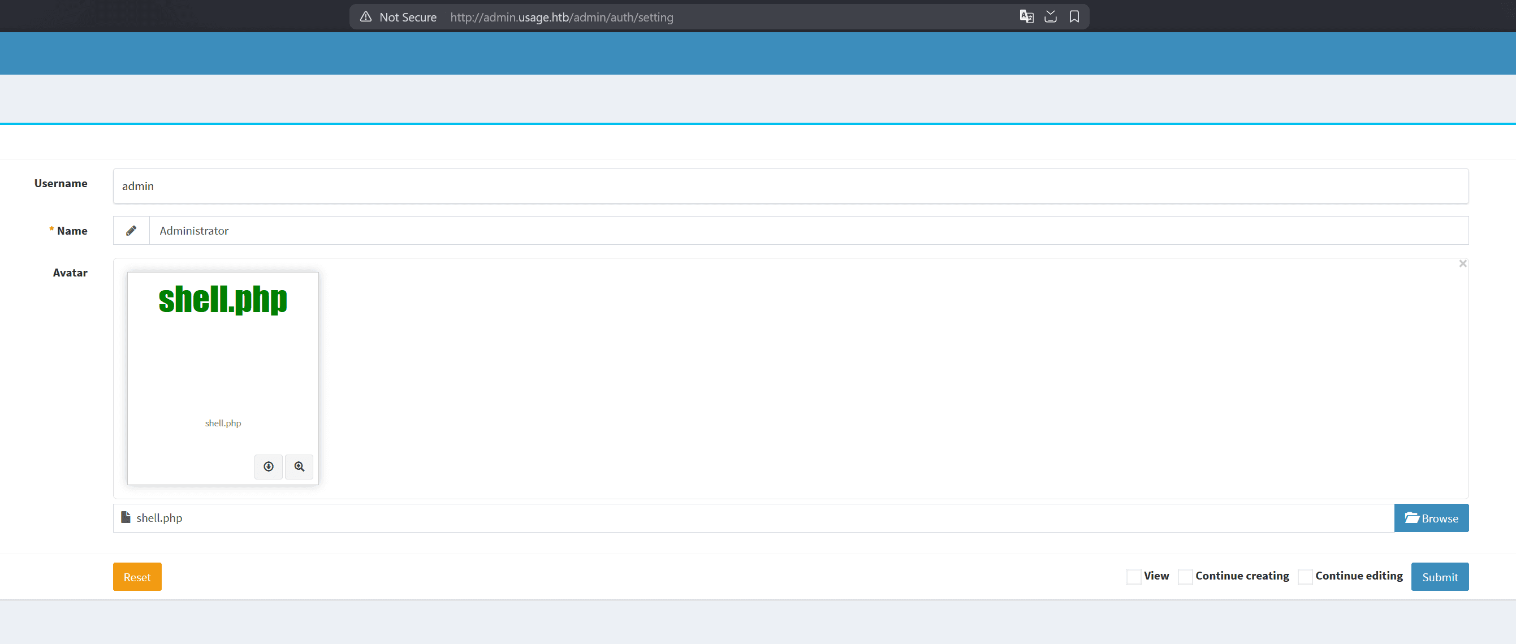Screen dimensions: 1516x644
Task: Click the pencil icon beside the Name field
Action: (131, 231)
